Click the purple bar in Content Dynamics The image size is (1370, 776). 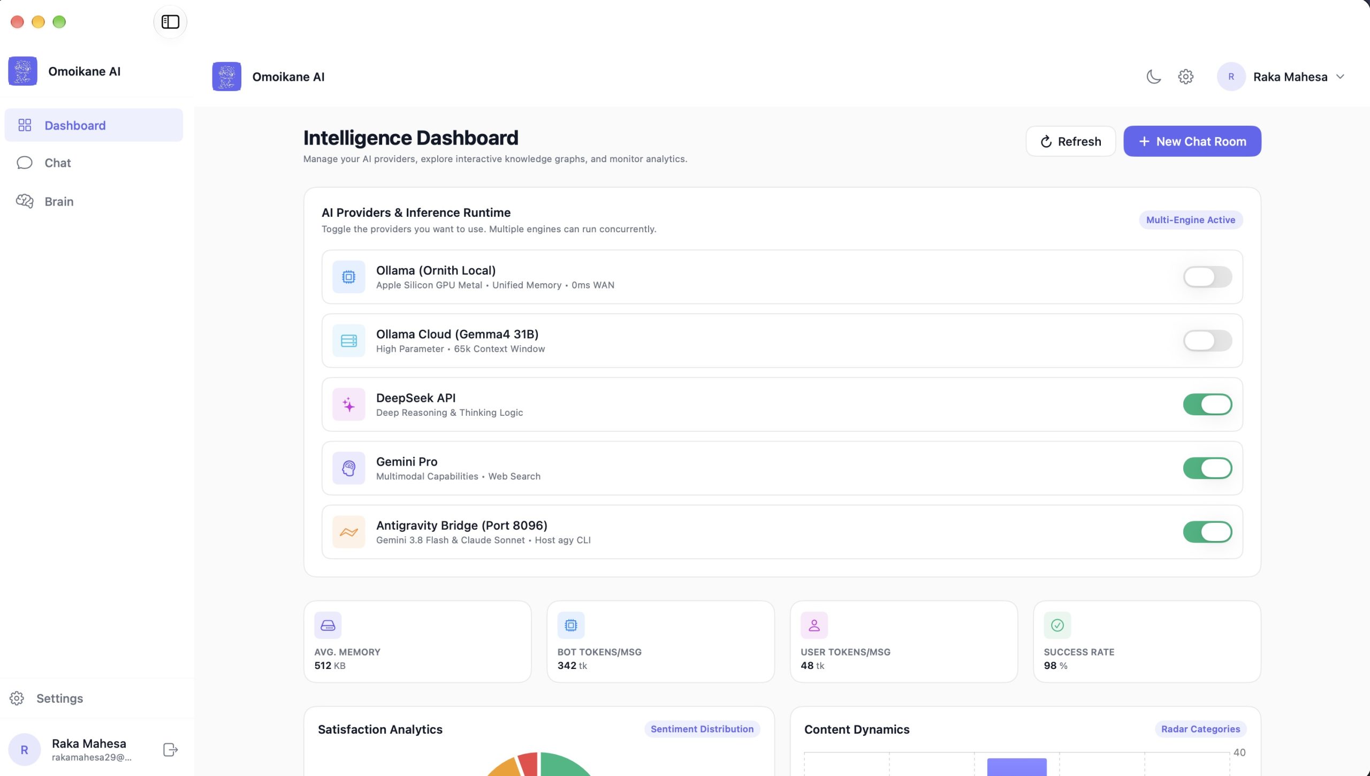(x=1017, y=767)
